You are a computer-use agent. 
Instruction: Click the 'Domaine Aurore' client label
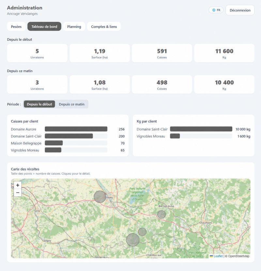pyautogui.click(x=23, y=129)
